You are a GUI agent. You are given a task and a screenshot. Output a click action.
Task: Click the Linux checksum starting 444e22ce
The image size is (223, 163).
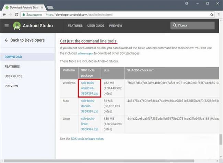click(173, 119)
